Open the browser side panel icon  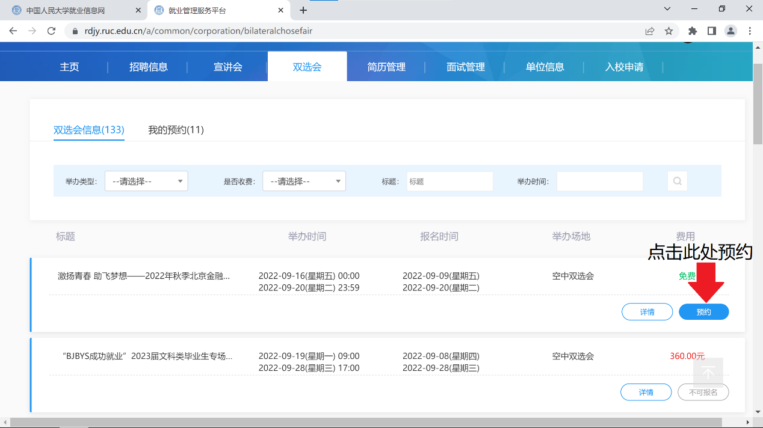click(711, 31)
